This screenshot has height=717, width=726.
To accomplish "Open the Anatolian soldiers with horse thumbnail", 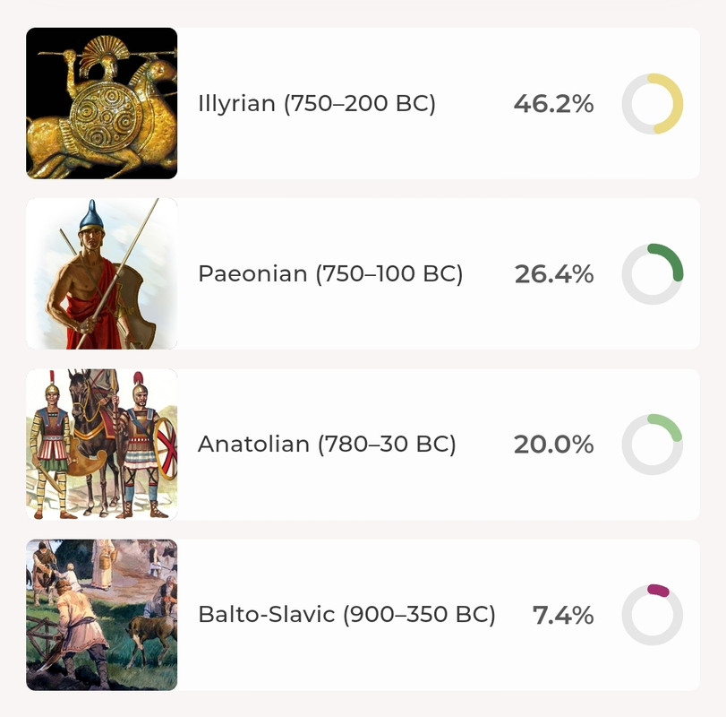I will pos(101,444).
